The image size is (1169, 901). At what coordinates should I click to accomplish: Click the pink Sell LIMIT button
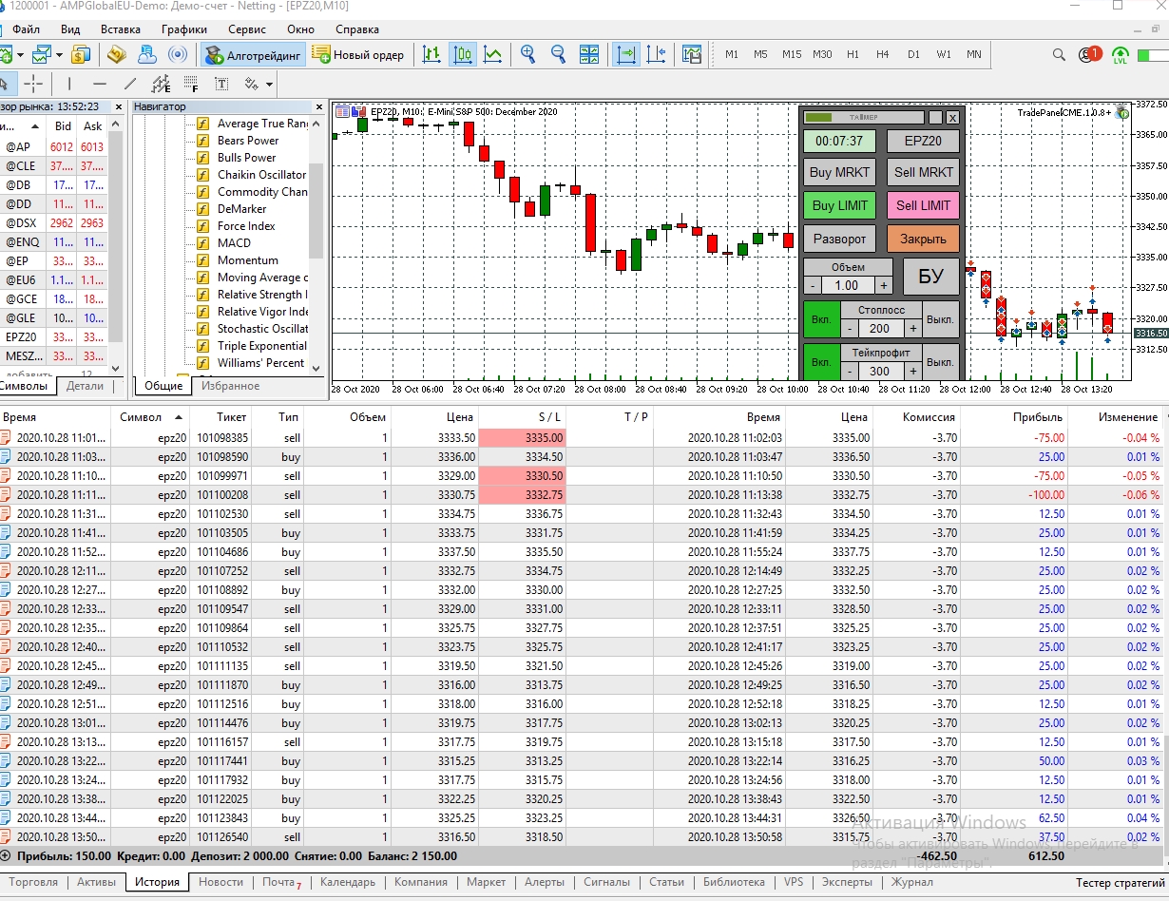tap(923, 205)
